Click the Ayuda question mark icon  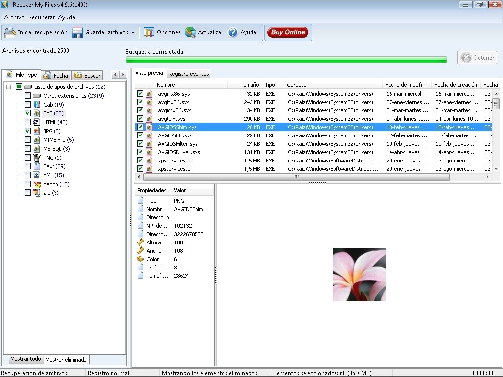(232, 32)
